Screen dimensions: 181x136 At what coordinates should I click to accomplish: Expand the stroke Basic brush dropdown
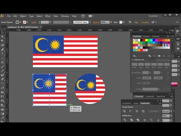click(90, 22)
